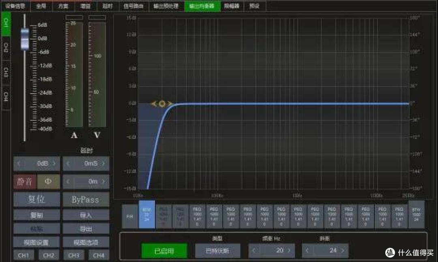
Task: Click the 导出 export button
Action: 86,229
